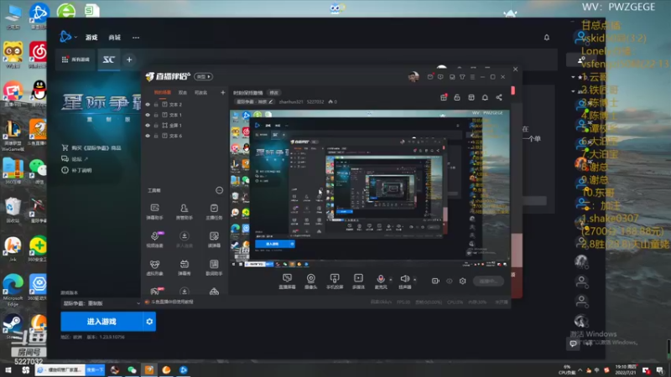Image resolution: width=671 pixels, height=377 pixels.
Task: Click the greyed-out start streaming button
Action: [488, 281]
